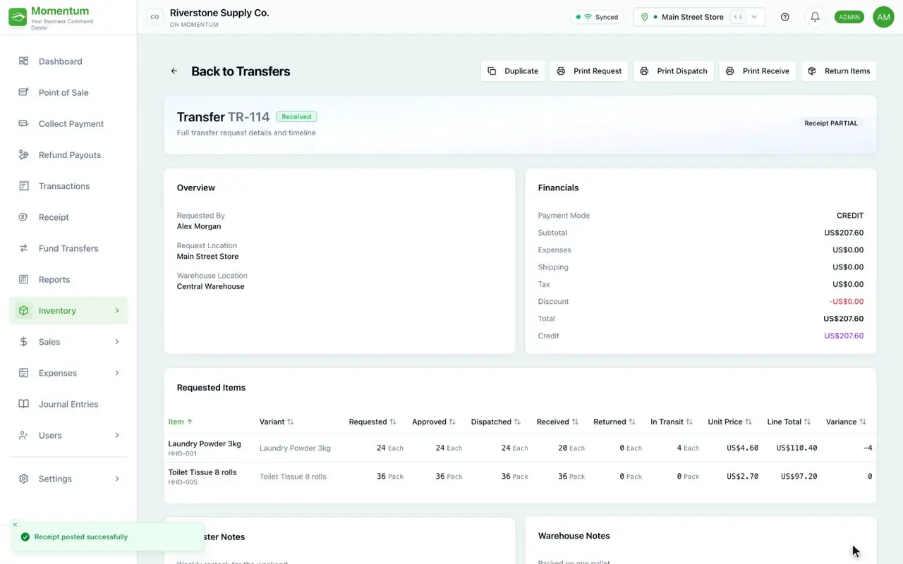Sort table by Unit Price column
903x564 pixels.
(730, 422)
